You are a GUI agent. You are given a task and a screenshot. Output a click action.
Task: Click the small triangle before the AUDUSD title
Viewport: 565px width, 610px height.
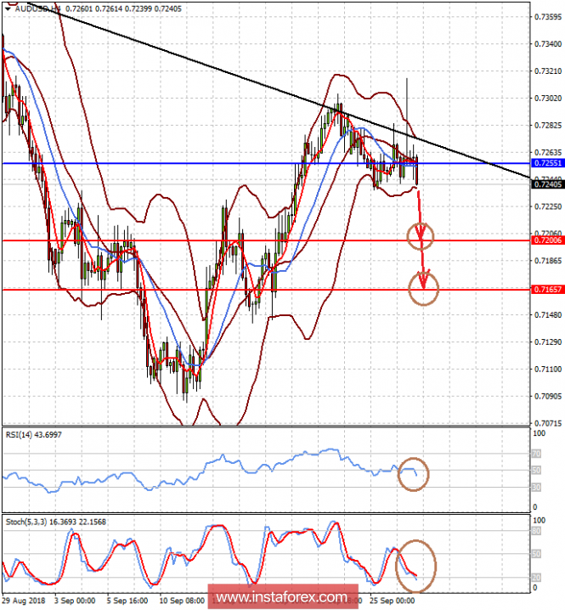[8, 8]
